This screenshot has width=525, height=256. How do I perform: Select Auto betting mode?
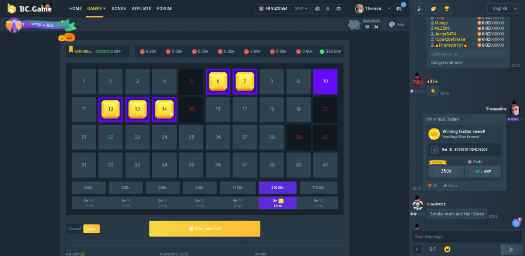[91, 228]
